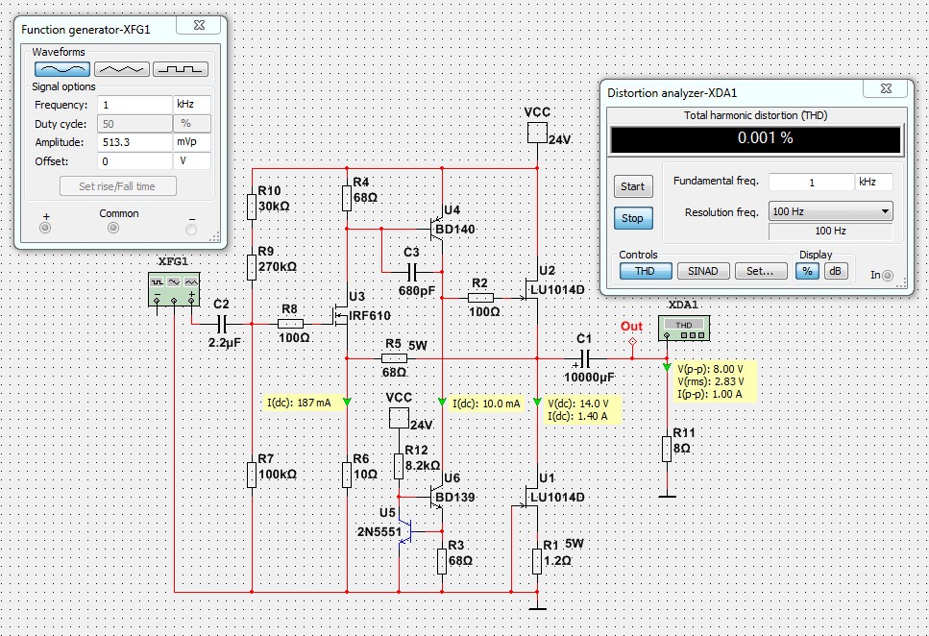
Task: Open the mVp amplitude unit field
Action: pyautogui.click(x=192, y=142)
